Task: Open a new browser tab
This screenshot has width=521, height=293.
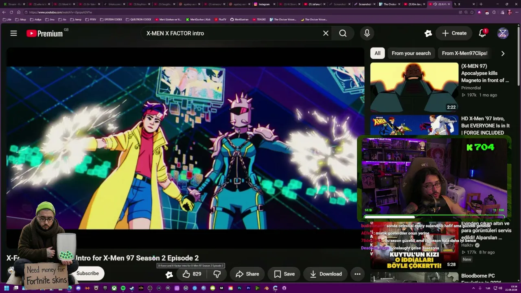Action: 481,4
